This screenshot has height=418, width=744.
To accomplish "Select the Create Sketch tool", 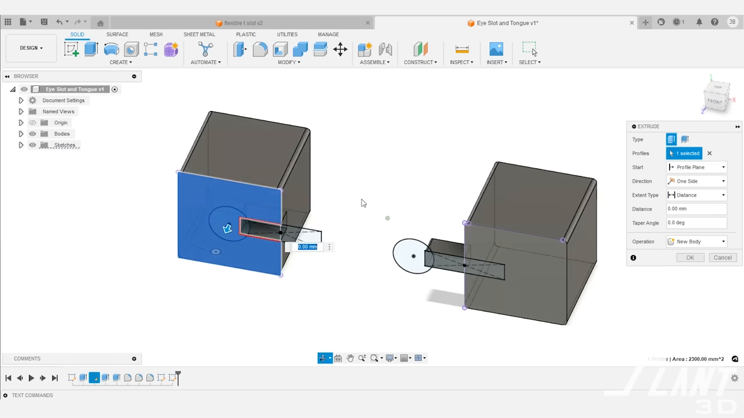I will [x=71, y=49].
